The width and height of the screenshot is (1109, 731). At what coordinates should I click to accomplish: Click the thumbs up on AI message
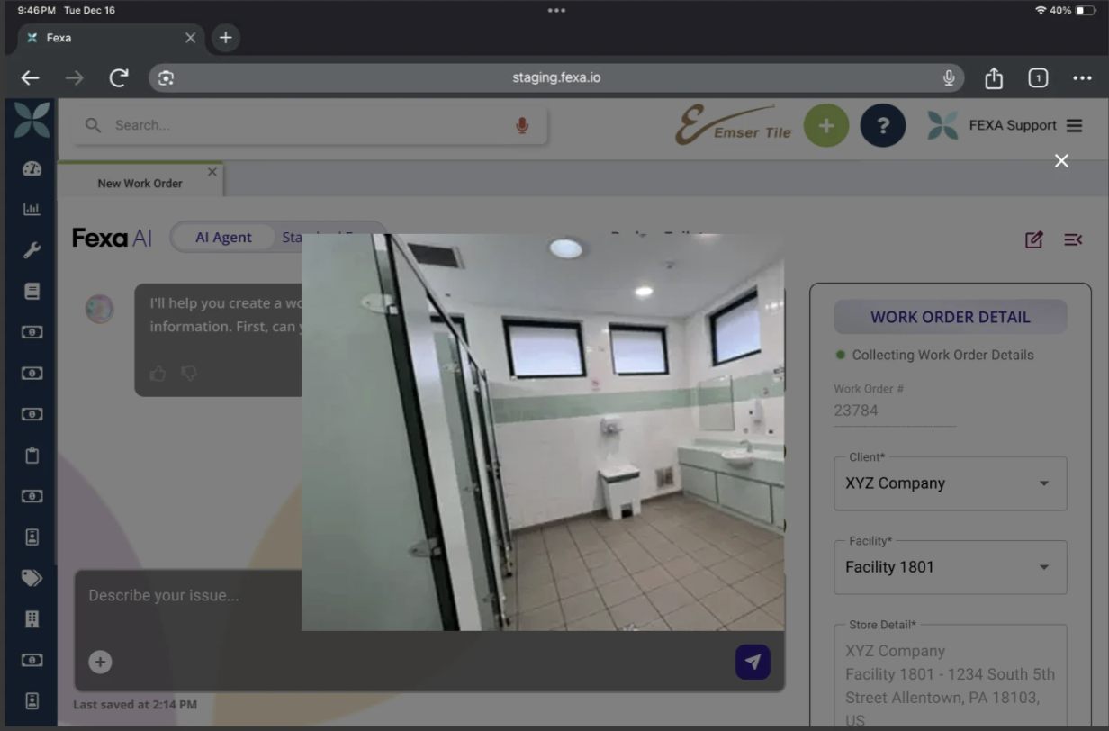click(158, 373)
